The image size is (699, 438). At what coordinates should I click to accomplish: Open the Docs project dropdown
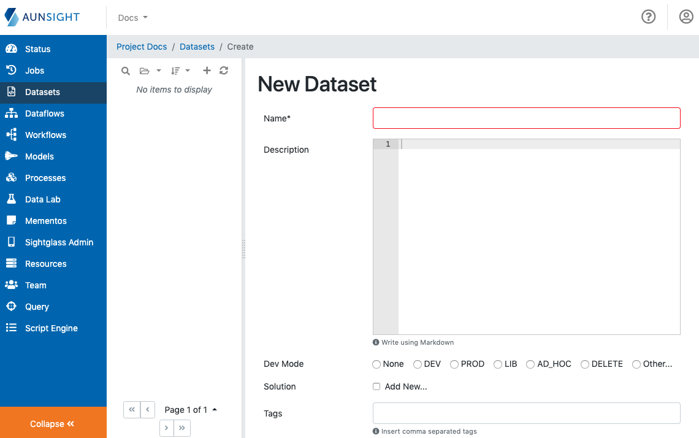click(x=132, y=17)
